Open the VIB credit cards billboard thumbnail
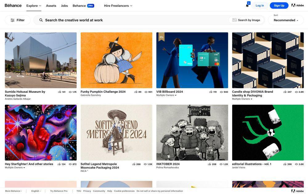 click(x=192, y=60)
